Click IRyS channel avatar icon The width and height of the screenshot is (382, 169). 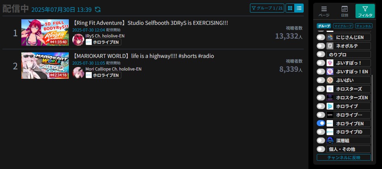coord(78,39)
